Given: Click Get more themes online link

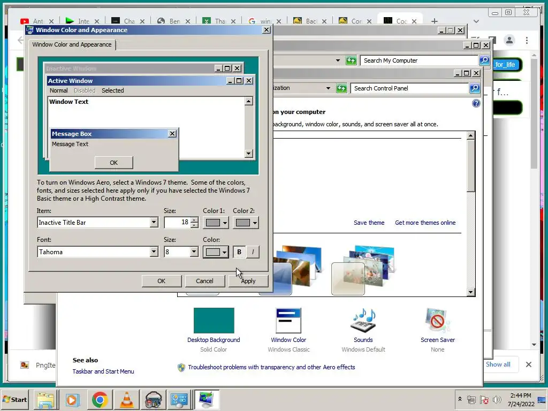Looking at the screenshot, I should pos(425,223).
